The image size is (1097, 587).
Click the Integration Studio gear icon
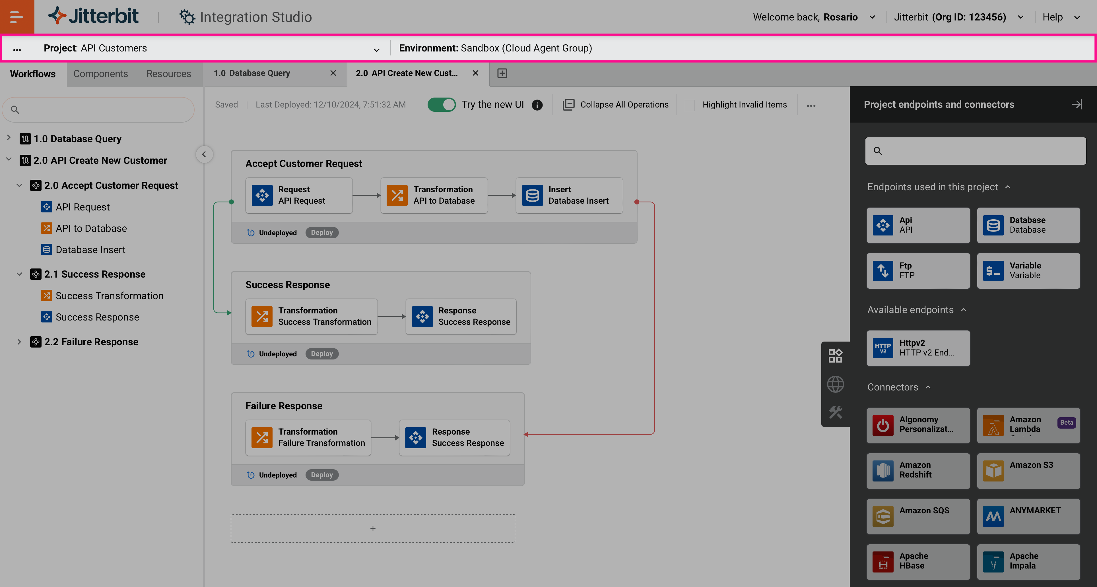187,17
